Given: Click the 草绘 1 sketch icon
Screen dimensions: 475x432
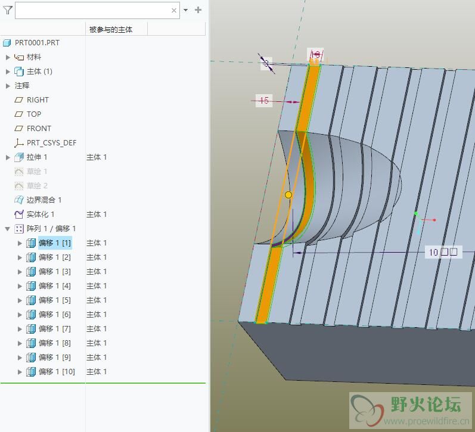Looking at the screenshot, I should (x=19, y=172).
